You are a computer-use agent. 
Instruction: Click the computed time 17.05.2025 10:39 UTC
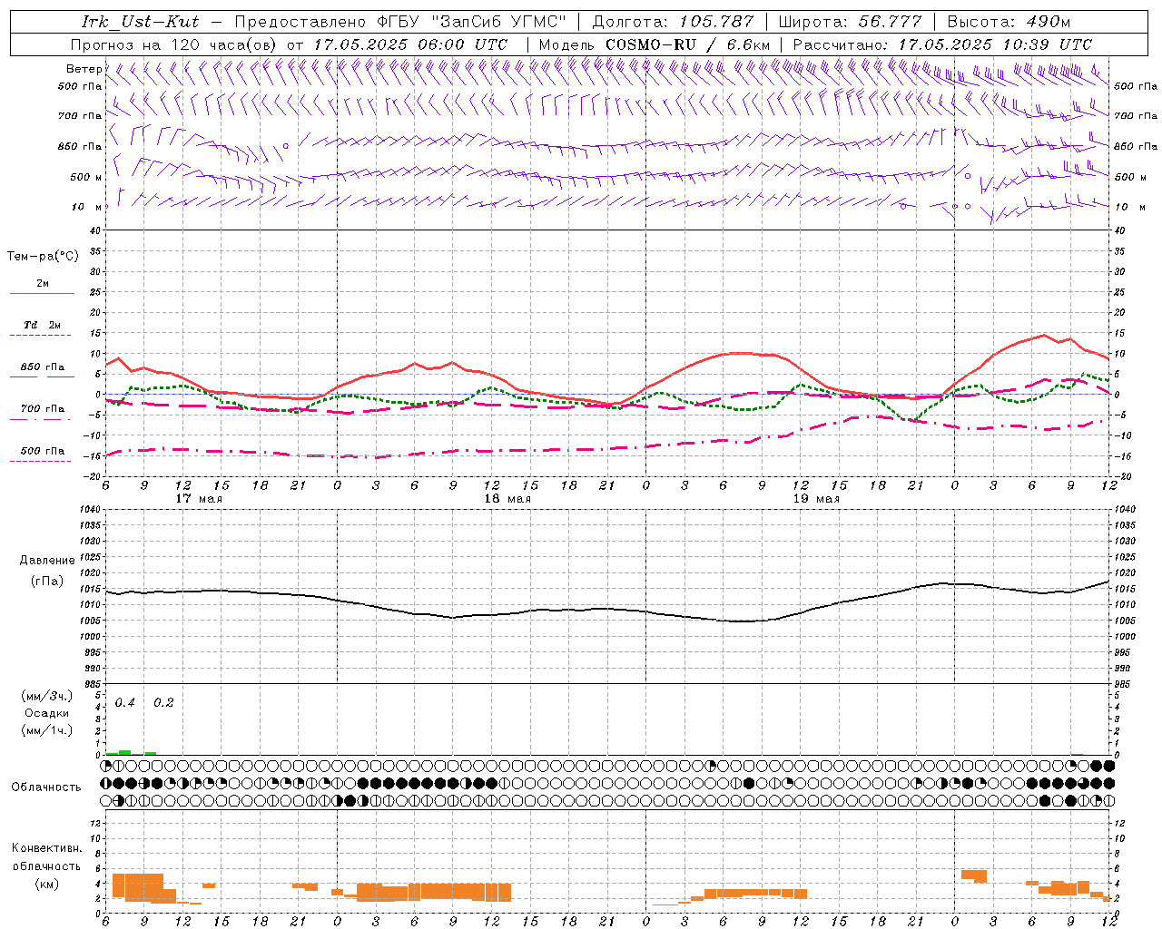[x=995, y=44]
